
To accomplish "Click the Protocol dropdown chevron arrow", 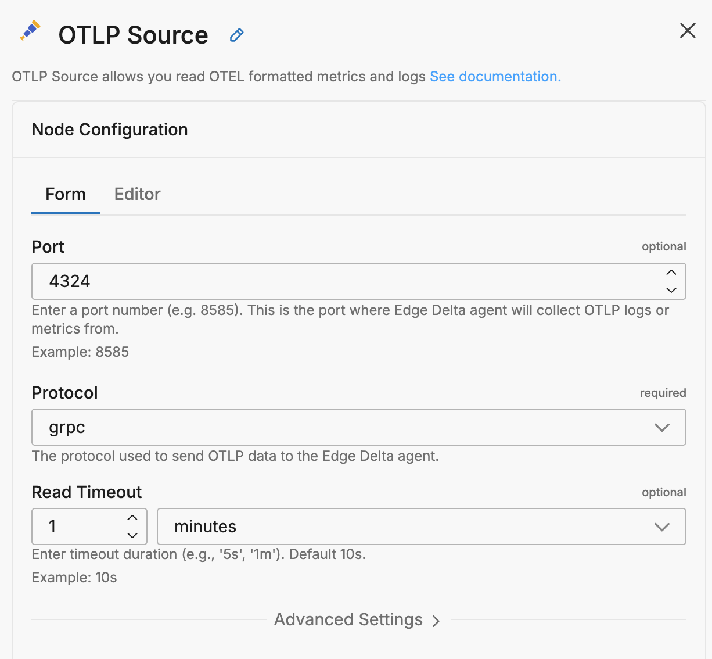I will pyautogui.click(x=662, y=428).
